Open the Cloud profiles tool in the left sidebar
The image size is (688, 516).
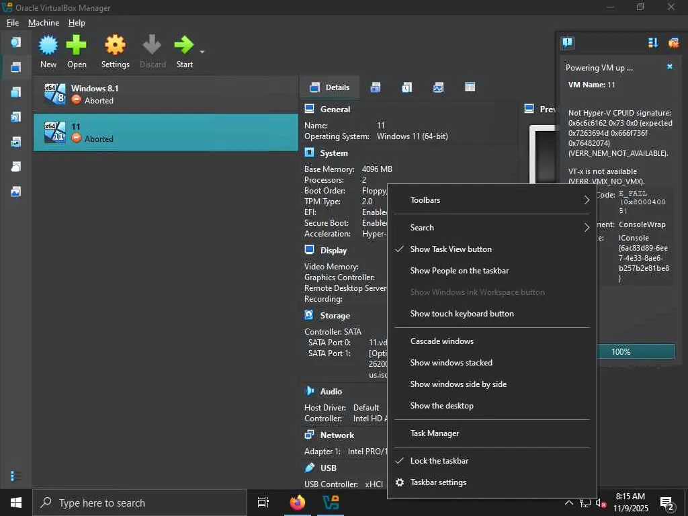tap(16, 167)
